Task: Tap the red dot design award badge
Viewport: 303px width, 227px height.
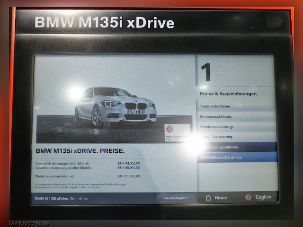Action: 177,133
